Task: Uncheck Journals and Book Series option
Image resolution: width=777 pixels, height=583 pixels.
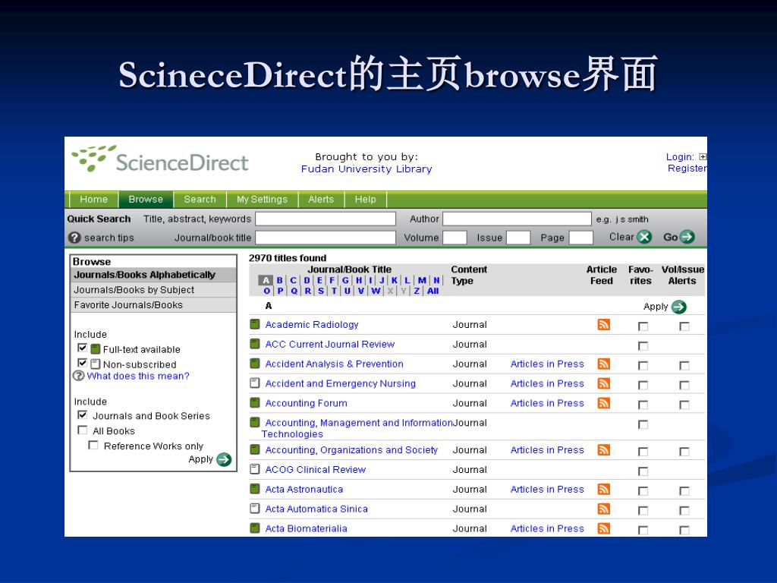Action: pyautogui.click(x=82, y=414)
